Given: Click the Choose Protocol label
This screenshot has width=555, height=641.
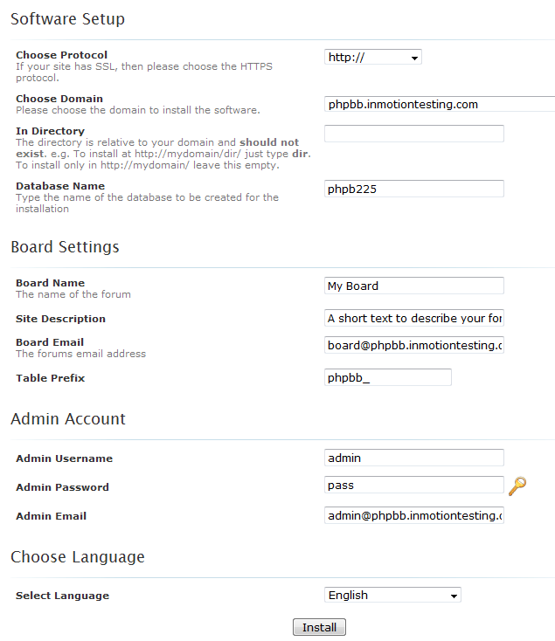Looking at the screenshot, I should (x=62, y=55).
